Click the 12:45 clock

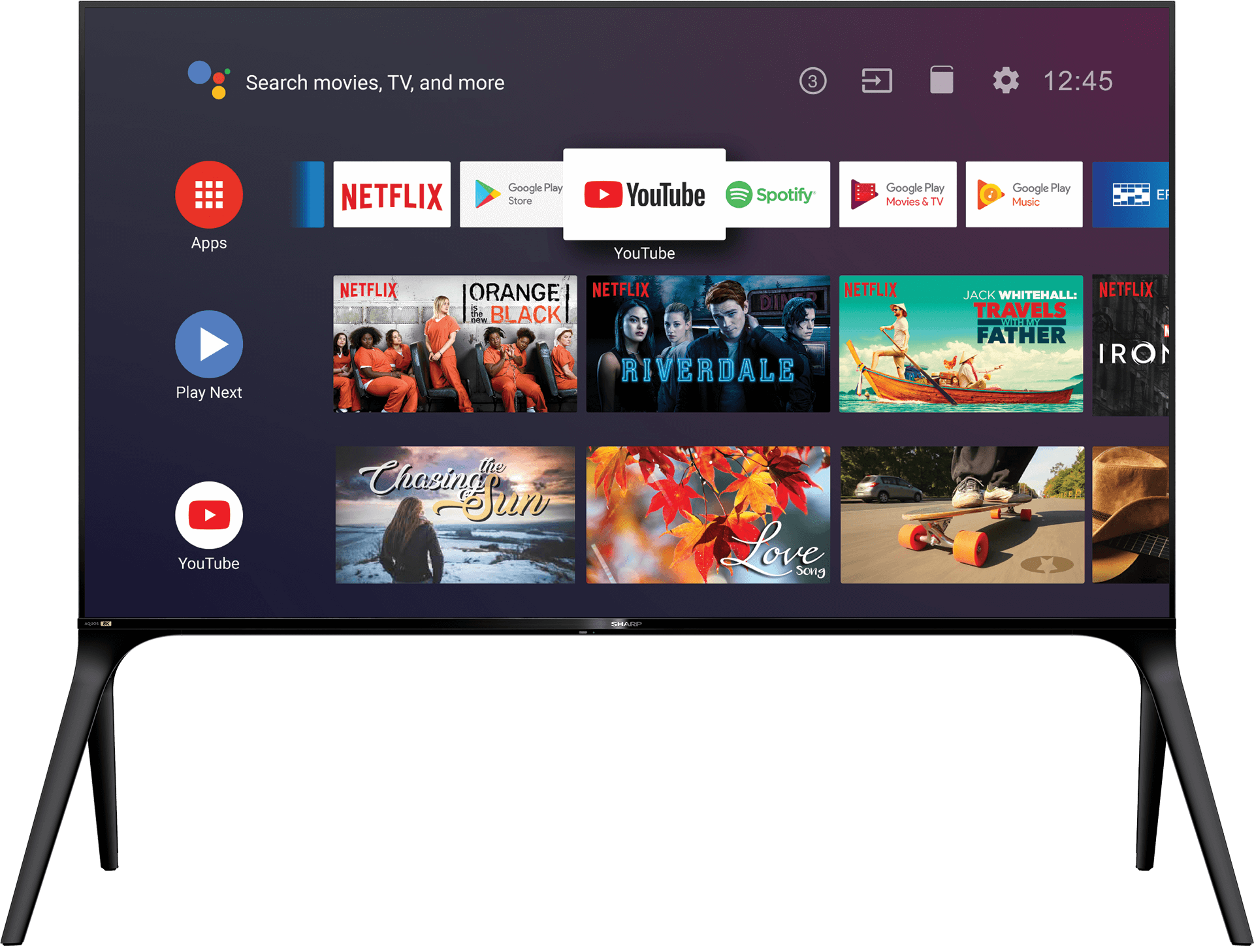tap(1078, 81)
